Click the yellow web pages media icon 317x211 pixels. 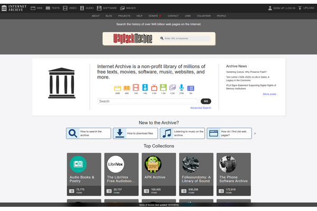point(117,88)
